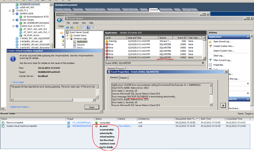Select SV AcronisAppliance 9725 in inventory
Viewport: 254px width, 151px height.
point(36,17)
